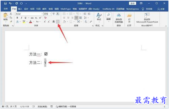Click the Share button
169x109 pixels.
click(161, 9)
